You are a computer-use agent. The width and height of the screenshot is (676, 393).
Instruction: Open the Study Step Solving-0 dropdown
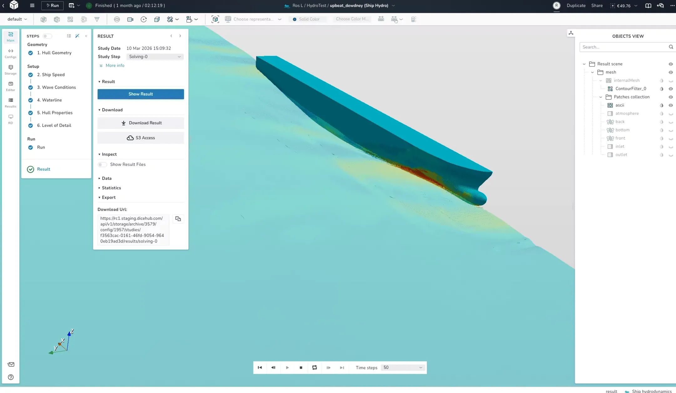(155, 57)
